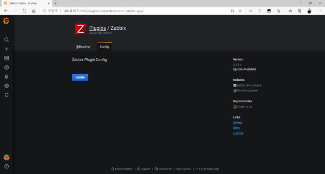The image size is (325, 174).
Task: Open the Dashboards icon in the sidebar
Action: point(7,58)
